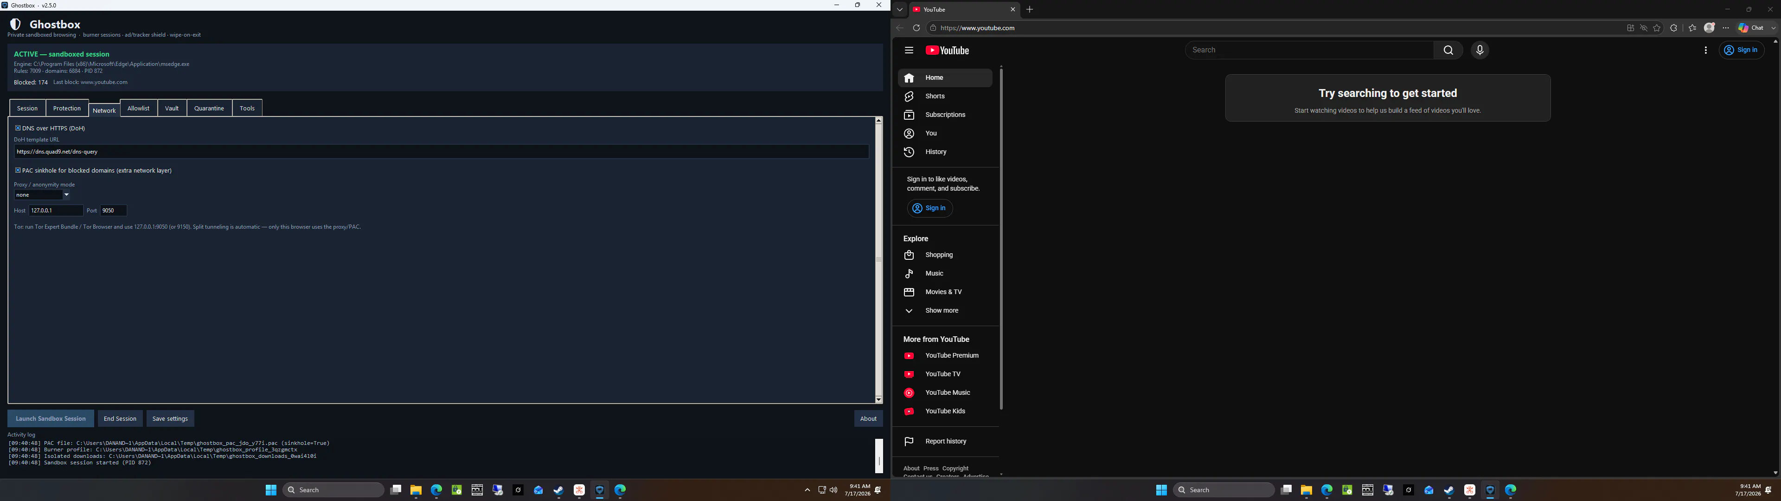Click Launch Sandbox Session button
This screenshot has width=1781, height=501.
pyautogui.click(x=51, y=418)
